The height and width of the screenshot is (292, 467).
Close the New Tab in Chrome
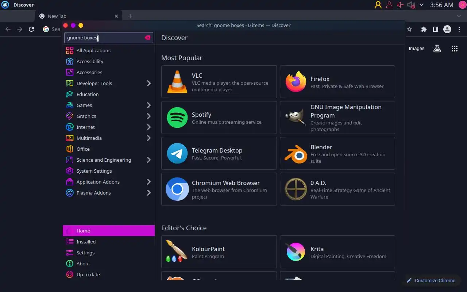point(116,16)
